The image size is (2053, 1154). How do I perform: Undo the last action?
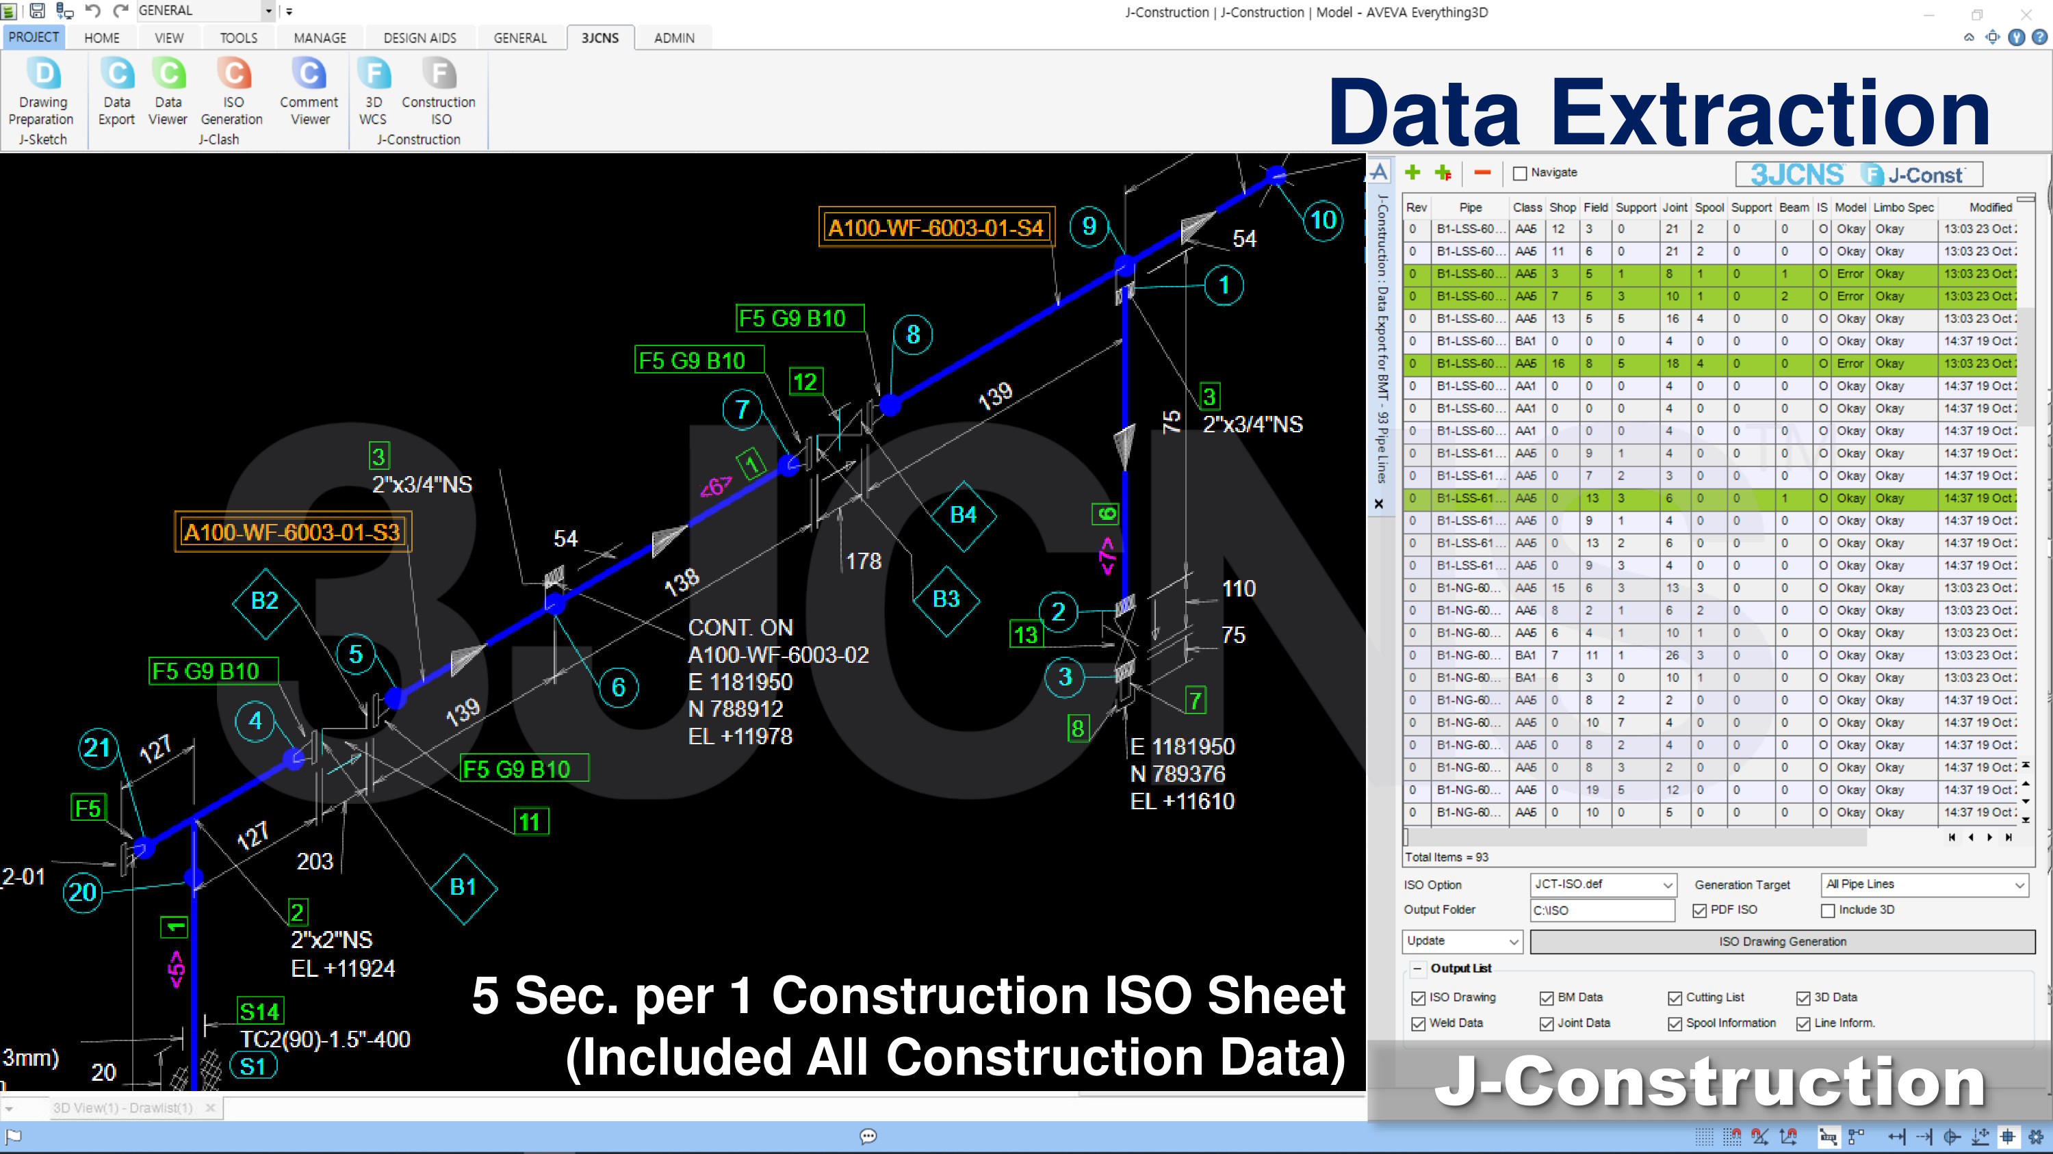tap(93, 11)
